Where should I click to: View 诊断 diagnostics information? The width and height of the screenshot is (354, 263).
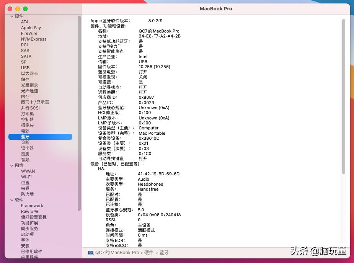coord(25,142)
